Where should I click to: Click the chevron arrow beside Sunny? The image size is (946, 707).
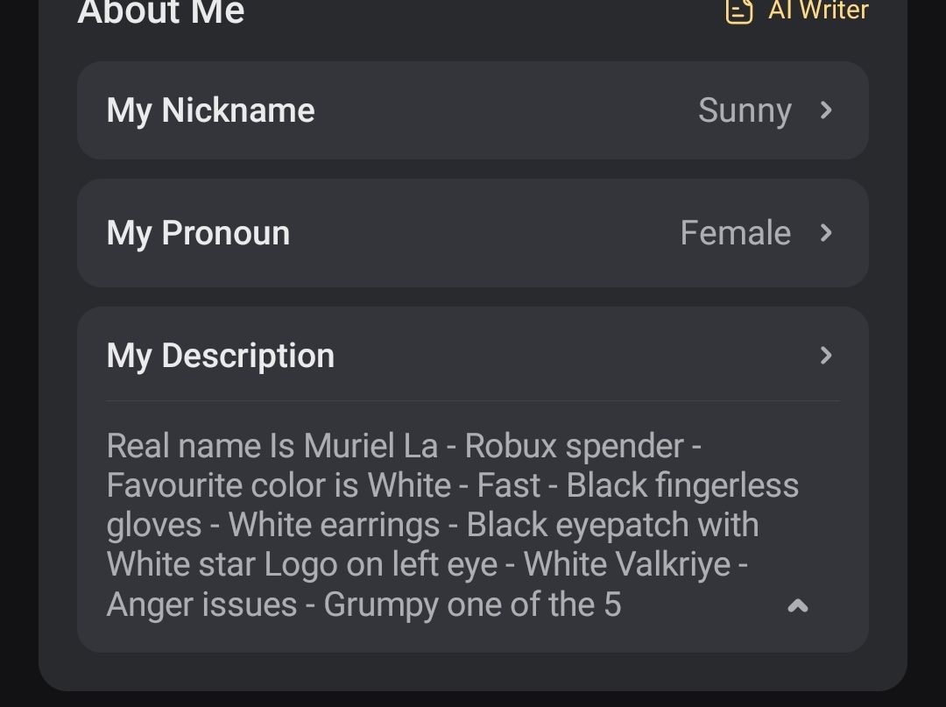point(826,110)
